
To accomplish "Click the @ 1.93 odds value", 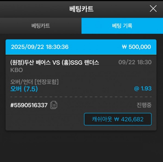I will click(x=143, y=89).
